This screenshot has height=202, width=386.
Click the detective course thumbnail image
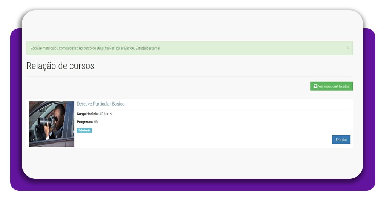coord(51,124)
